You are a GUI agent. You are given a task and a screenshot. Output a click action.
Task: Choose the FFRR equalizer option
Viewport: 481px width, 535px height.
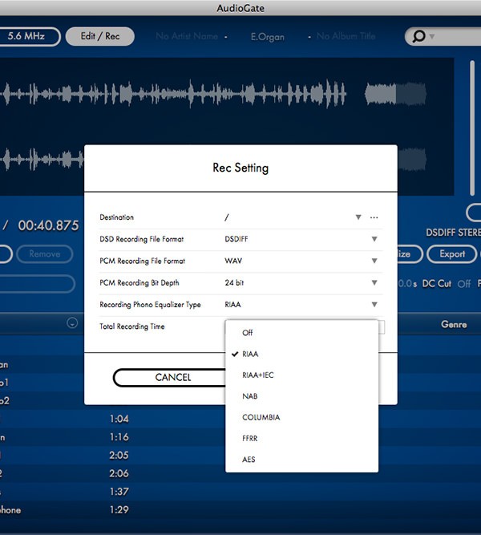pos(251,439)
